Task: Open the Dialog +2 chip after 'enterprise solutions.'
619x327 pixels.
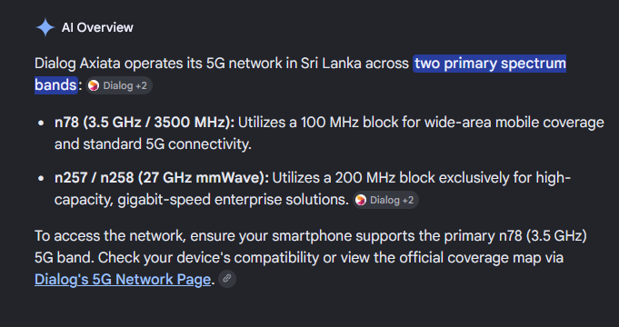Action: coord(385,200)
